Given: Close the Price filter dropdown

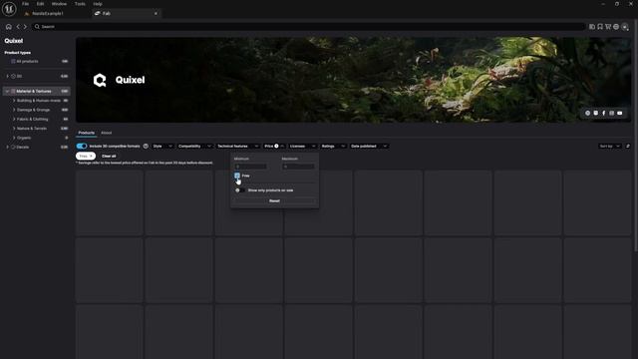Looking at the screenshot, I should [274, 147].
